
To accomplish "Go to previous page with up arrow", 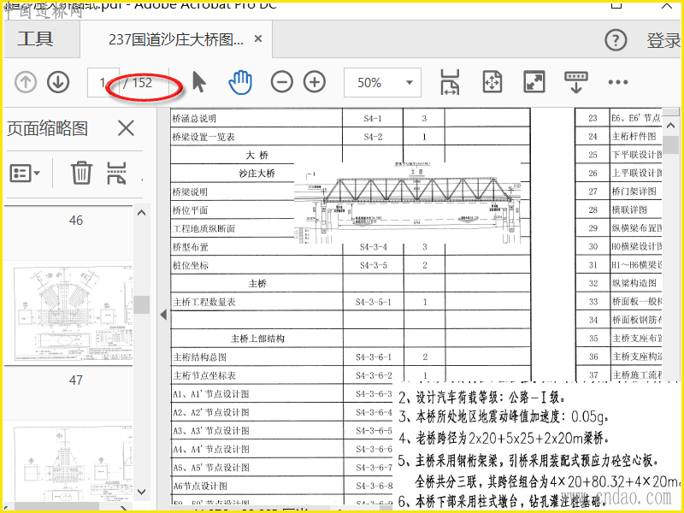I will coord(26,82).
